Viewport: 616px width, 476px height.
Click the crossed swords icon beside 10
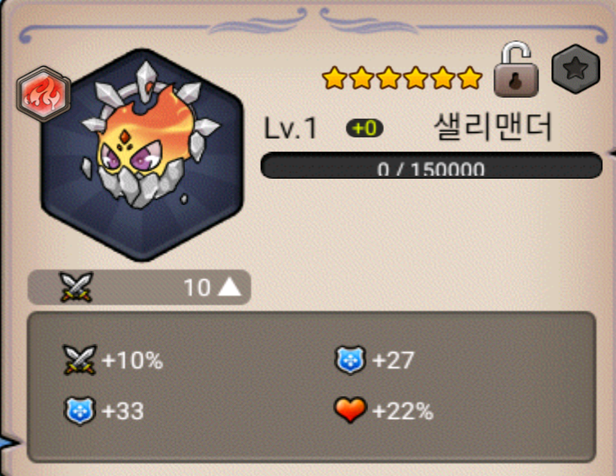tap(76, 287)
